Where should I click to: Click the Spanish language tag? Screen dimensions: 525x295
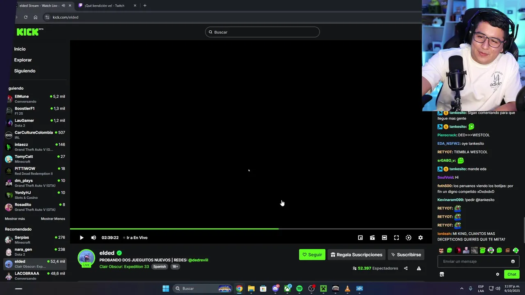pyautogui.click(x=160, y=267)
